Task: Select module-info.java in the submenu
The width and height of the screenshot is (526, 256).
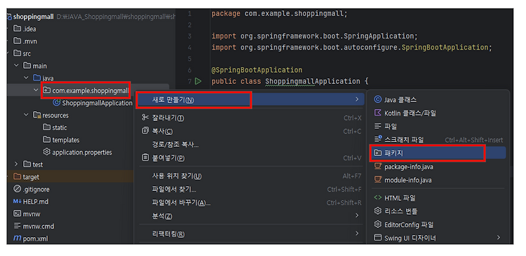Action: [438, 180]
